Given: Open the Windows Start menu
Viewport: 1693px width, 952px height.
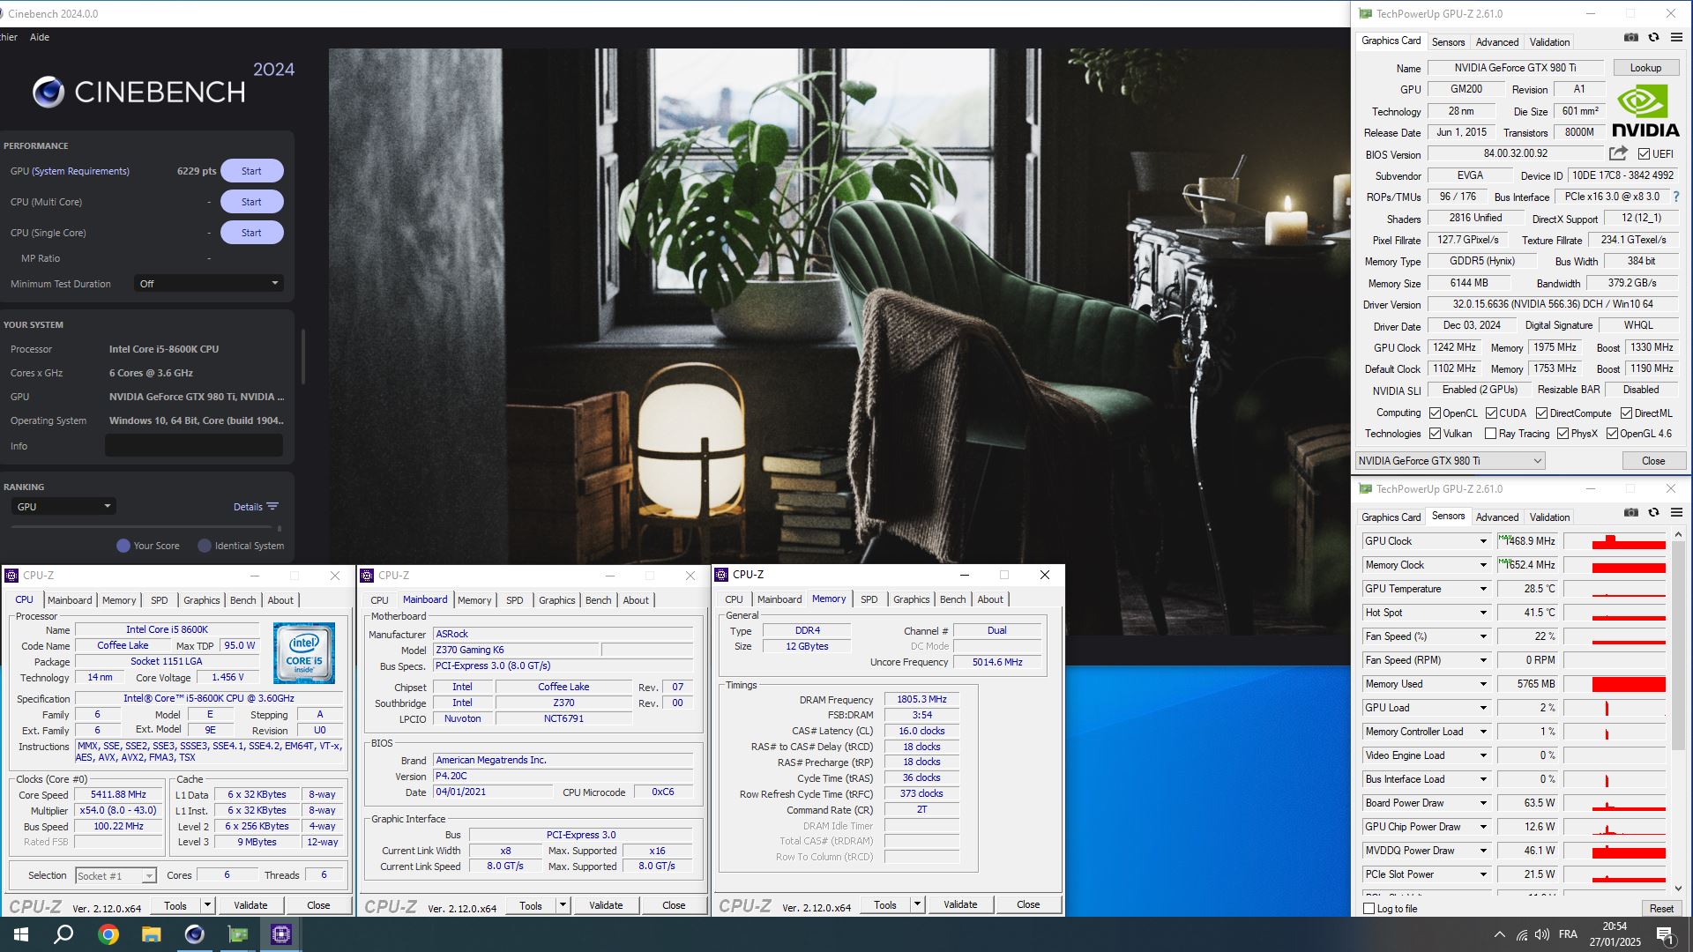Looking at the screenshot, I should click(x=21, y=934).
